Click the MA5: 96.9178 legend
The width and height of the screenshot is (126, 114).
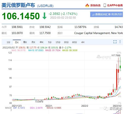(x=18, y=50)
